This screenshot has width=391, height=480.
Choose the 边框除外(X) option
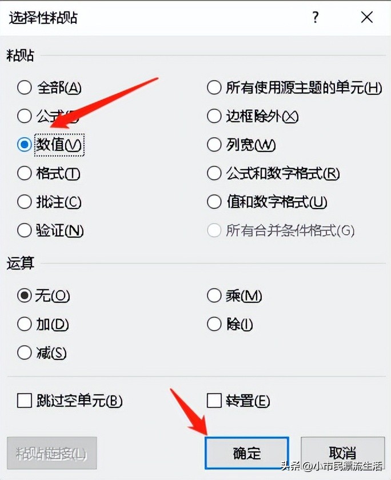point(214,116)
